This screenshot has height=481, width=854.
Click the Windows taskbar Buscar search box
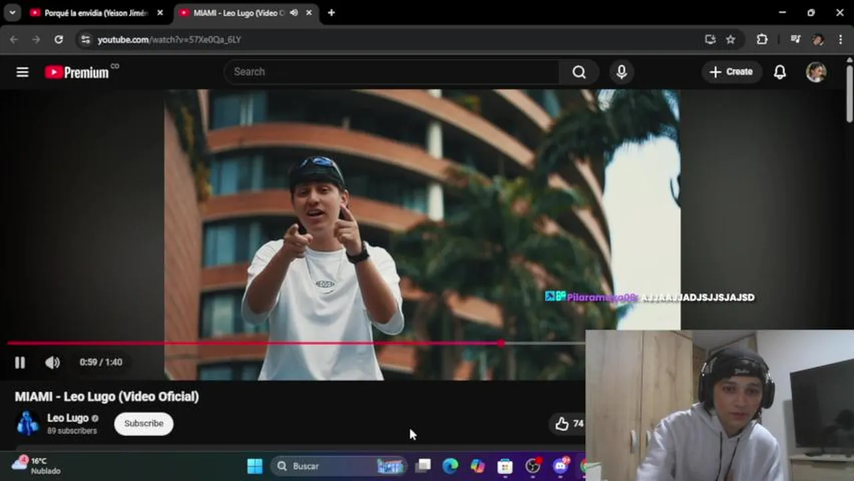point(339,466)
